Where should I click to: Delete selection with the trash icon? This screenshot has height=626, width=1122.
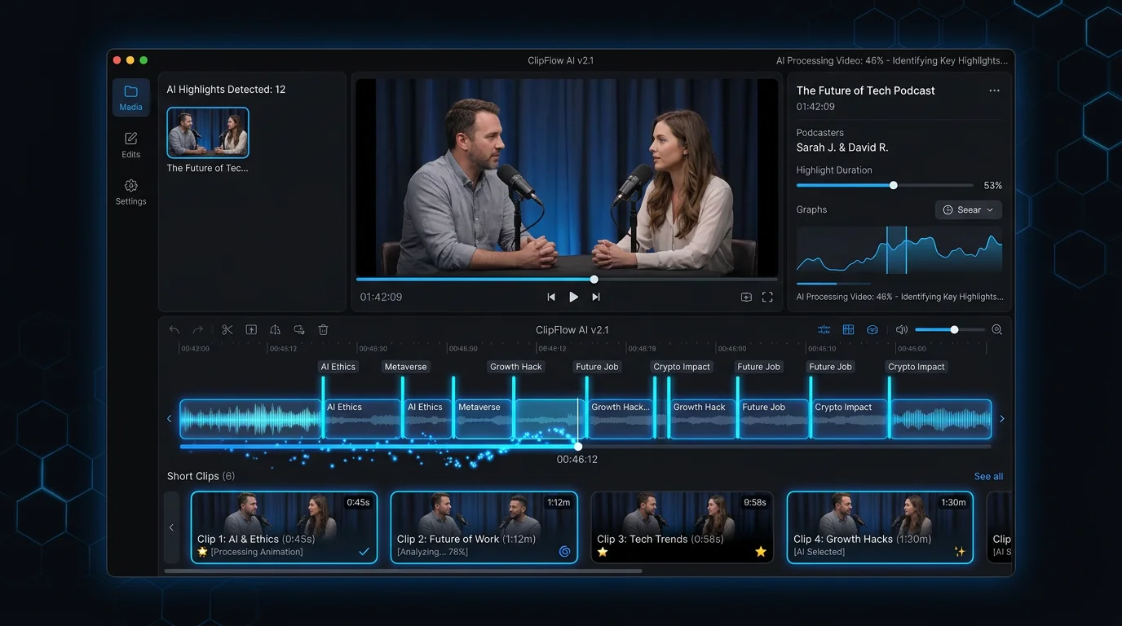(x=323, y=330)
